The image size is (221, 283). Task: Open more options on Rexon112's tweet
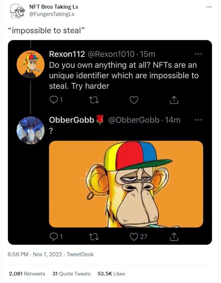pos(197,54)
